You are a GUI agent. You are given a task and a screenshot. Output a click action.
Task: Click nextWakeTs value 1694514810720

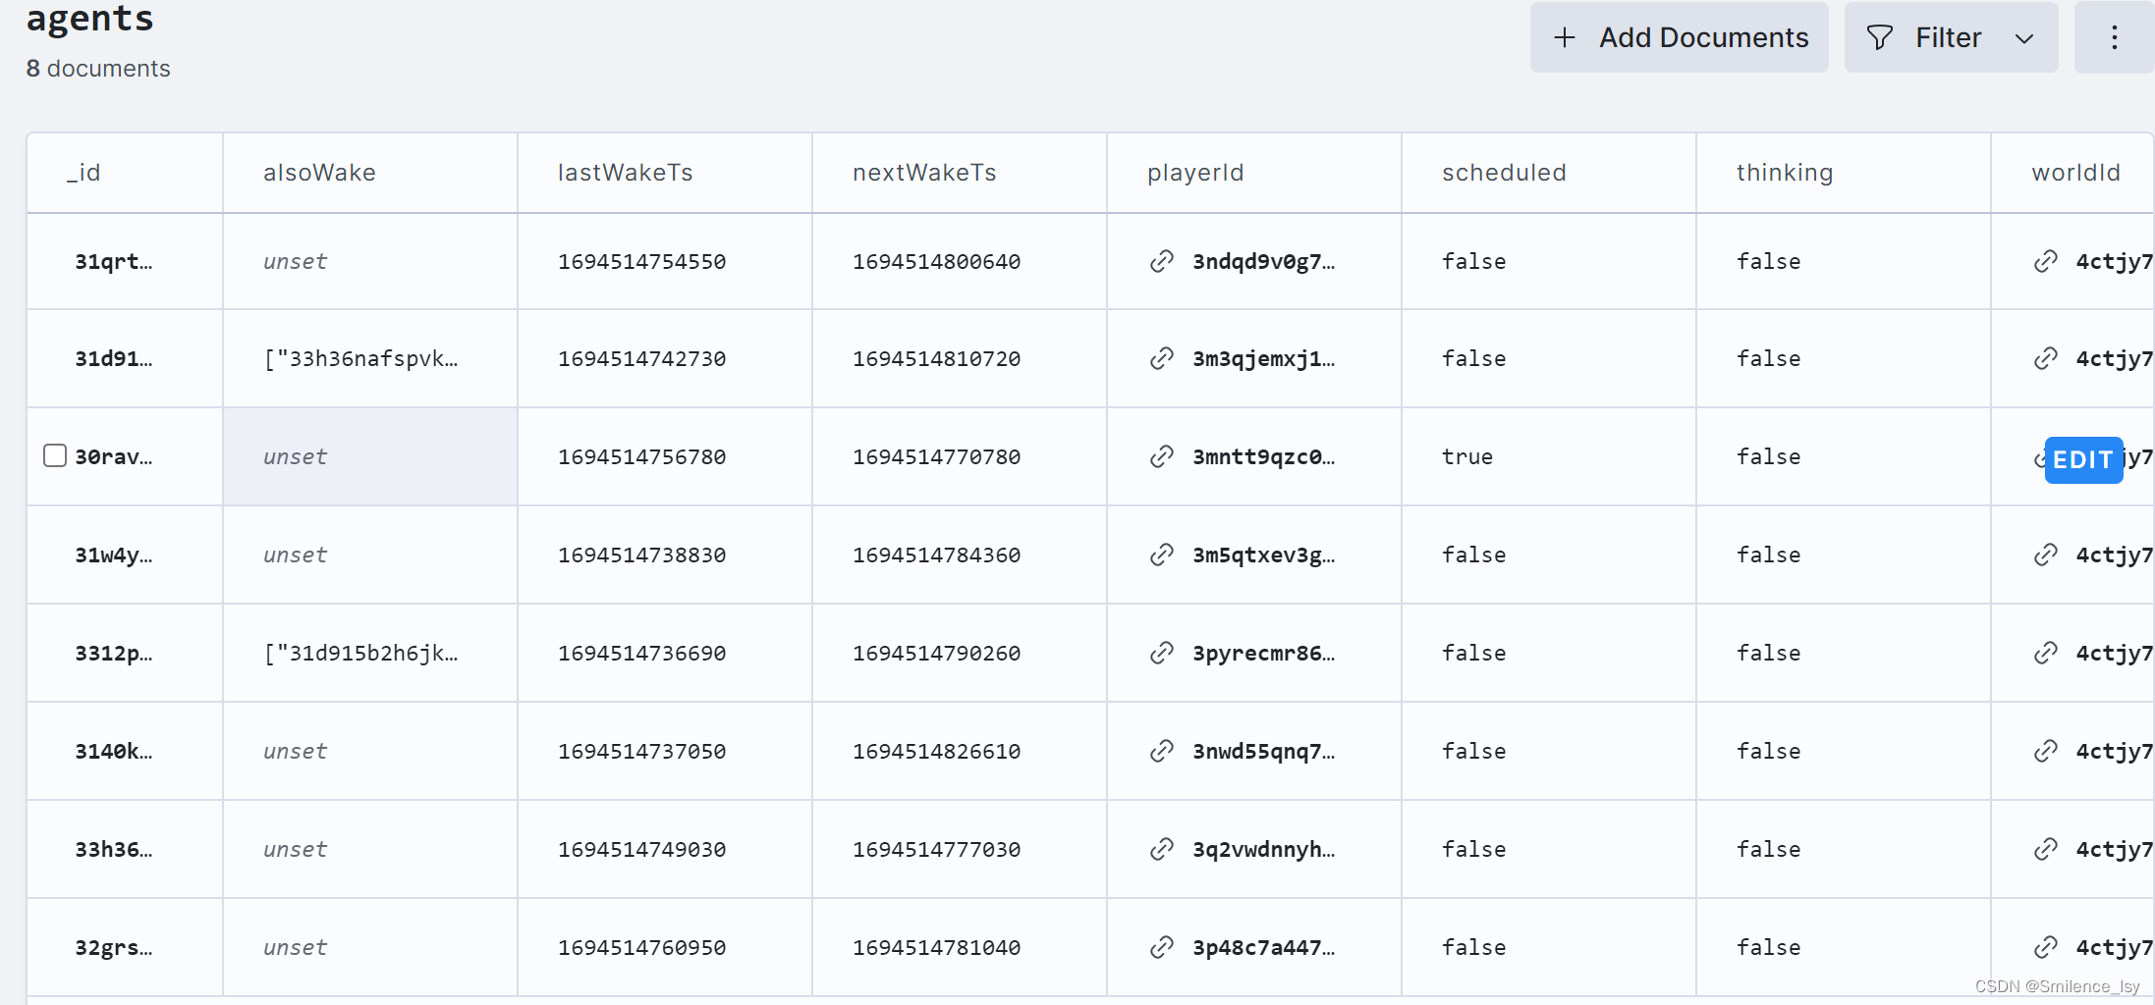(x=937, y=358)
